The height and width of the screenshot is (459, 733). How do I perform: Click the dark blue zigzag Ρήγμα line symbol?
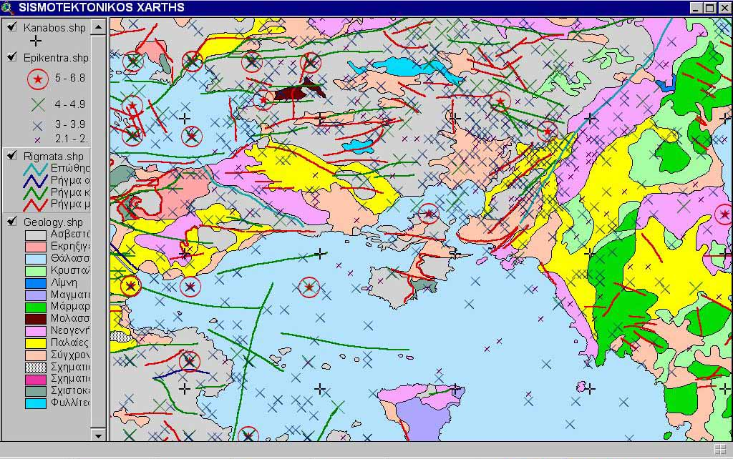(x=36, y=181)
